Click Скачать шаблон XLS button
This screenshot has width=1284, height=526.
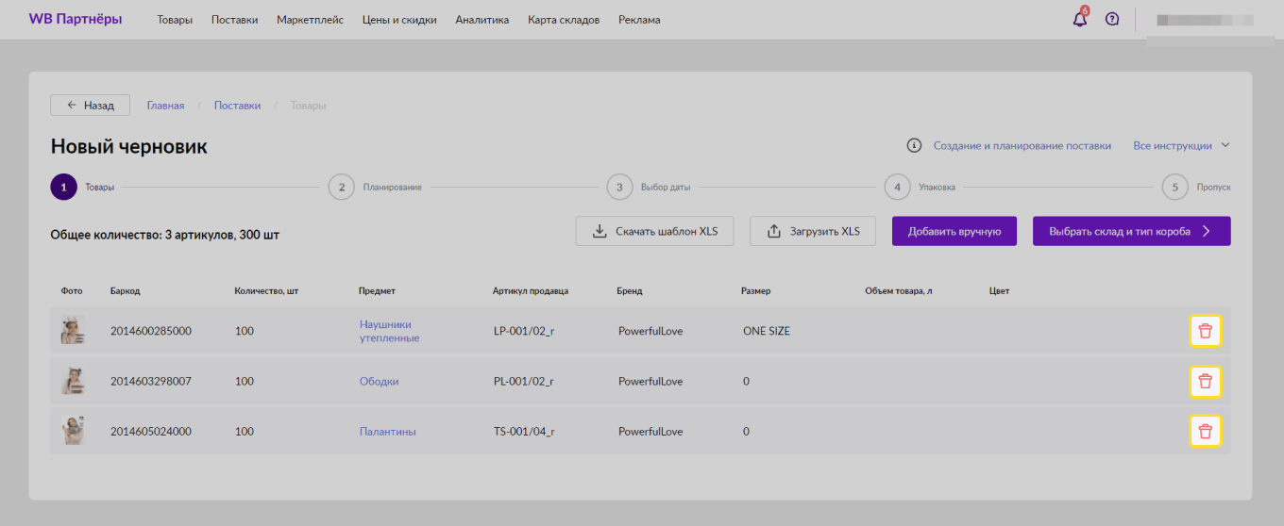[x=654, y=231]
